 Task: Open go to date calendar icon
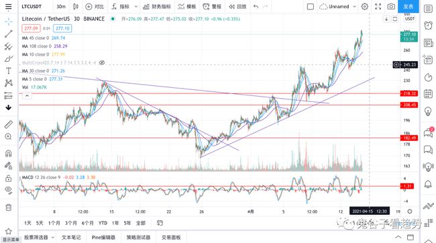[160, 223]
